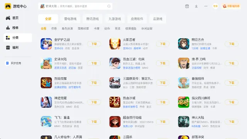This screenshot has height=139, width=247.
Task: Download 最强祖师 with 下载 button
Action: (x=232, y=83)
